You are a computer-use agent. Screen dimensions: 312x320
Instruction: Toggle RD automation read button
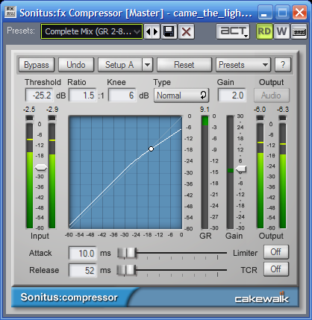point(264,31)
